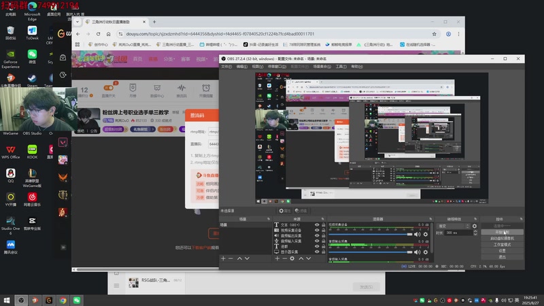
Task: Adjust 音频输出采集 volume slider
Action: (370, 252)
